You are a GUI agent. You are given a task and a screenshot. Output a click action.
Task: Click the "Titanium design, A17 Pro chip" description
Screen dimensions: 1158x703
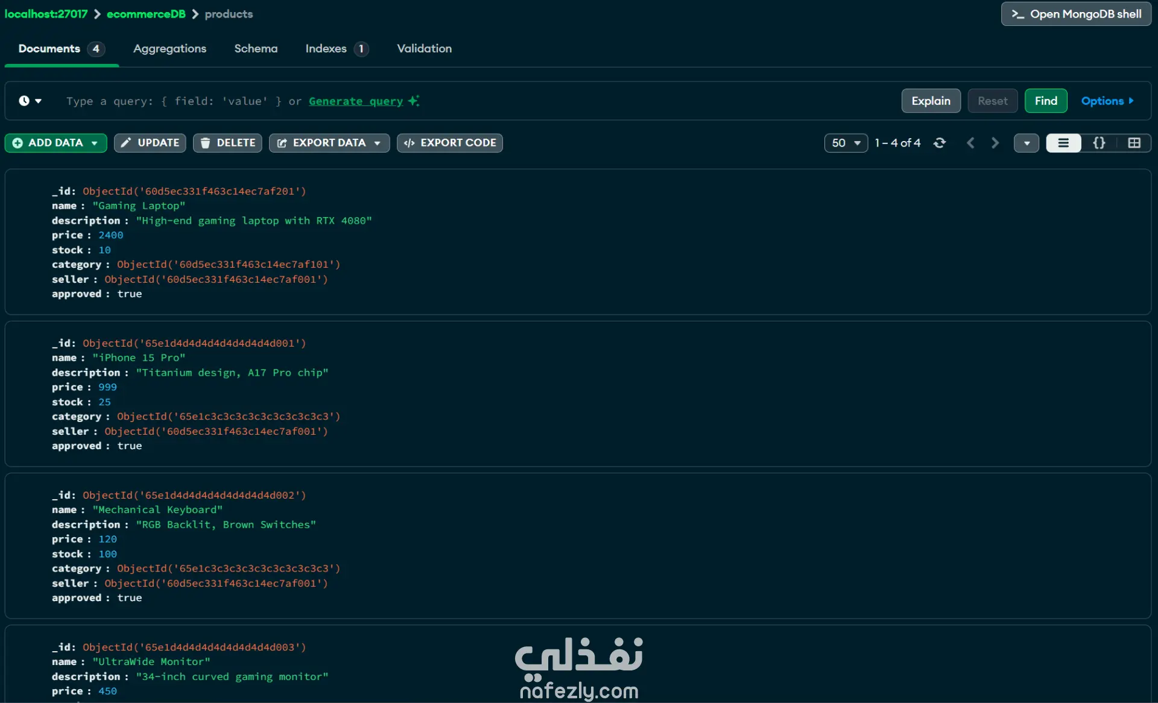tap(232, 373)
